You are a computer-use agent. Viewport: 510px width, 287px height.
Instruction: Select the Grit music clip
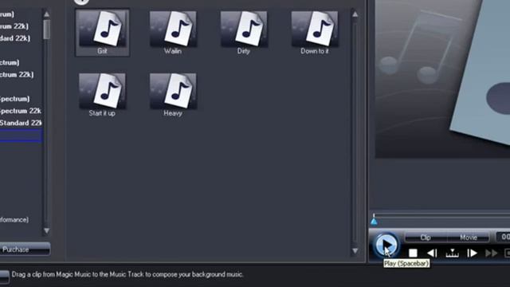coord(102,33)
